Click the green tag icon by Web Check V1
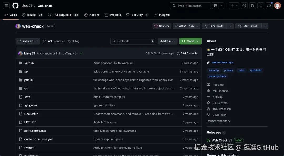Viewport: 284px width, 156px height. pyautogui.click(x=209, y=141)
